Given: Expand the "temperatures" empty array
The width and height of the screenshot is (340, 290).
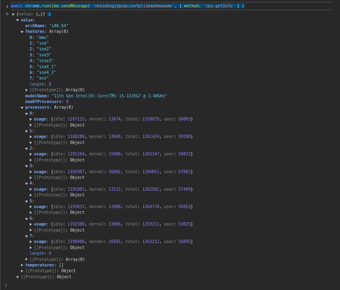Looking at the screenshot, I should click(x=22, y=265).
